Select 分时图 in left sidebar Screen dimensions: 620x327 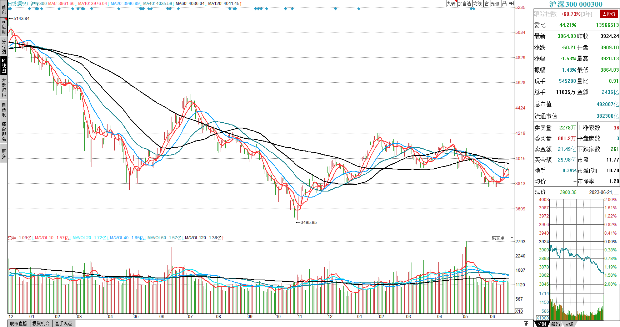[4, 46]
